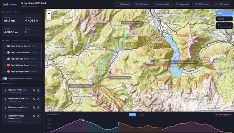Screen dimensions: 234x133
Task: Delete the Gosauschmied waypoint
Action: (x=38, y=108)
